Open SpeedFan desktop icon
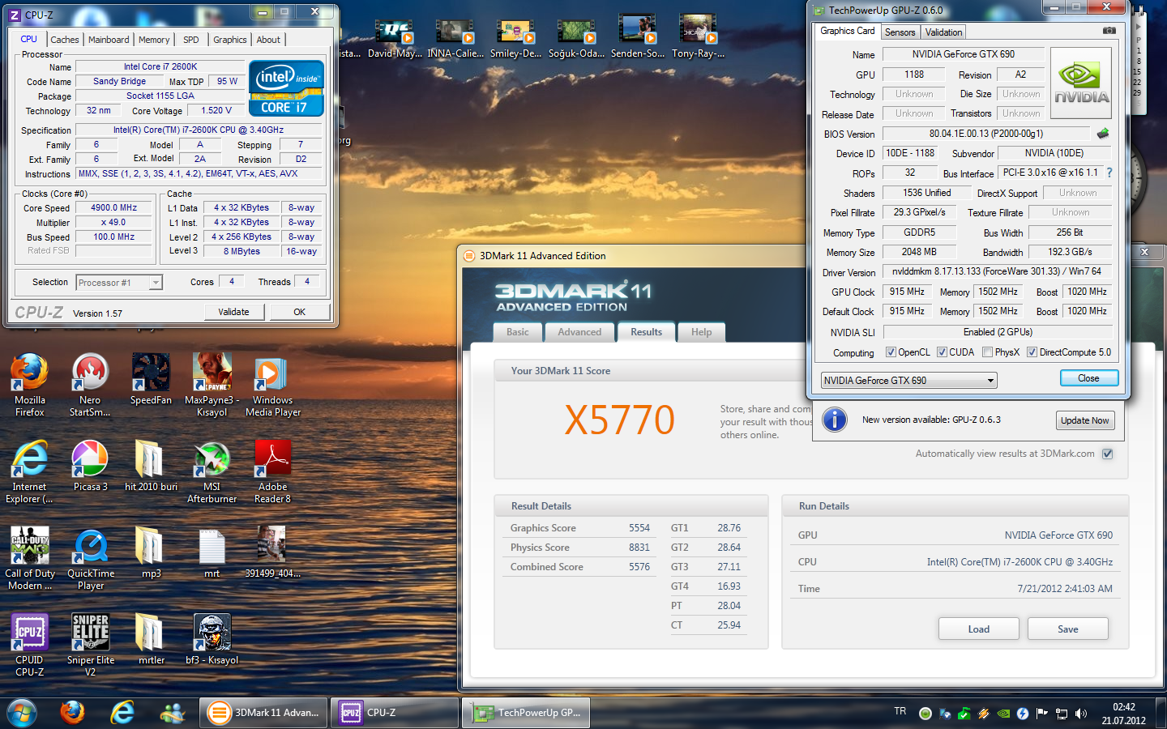The height and width of the screenshot is (729, 1167). (x=151, y=373)
